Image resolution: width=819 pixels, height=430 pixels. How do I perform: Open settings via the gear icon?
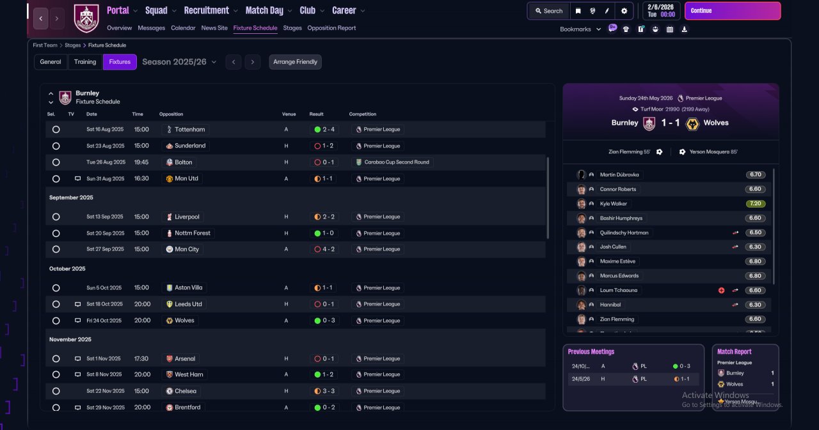pos(624,11)
